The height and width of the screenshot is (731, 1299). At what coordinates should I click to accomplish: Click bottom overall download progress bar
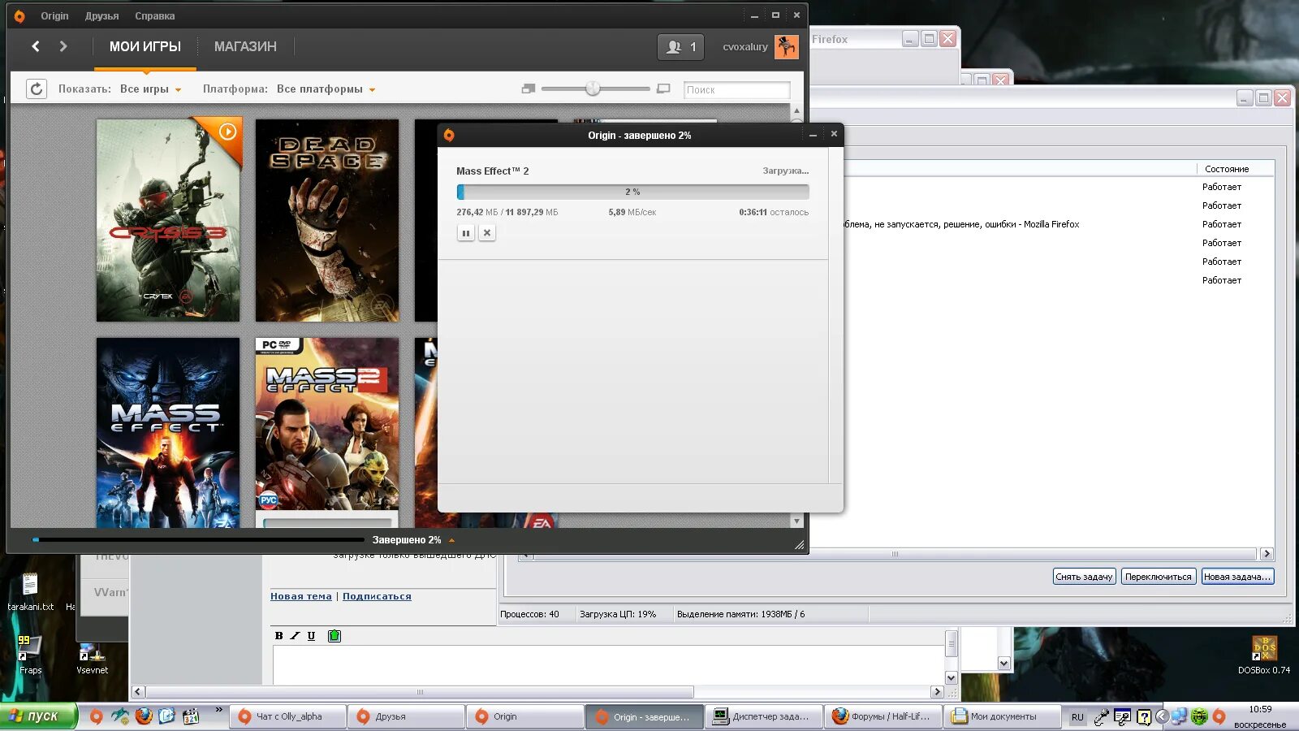click(197, 540)
